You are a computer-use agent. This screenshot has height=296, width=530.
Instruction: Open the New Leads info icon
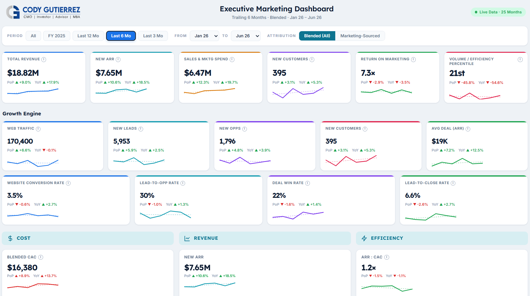tap(141, 129)
